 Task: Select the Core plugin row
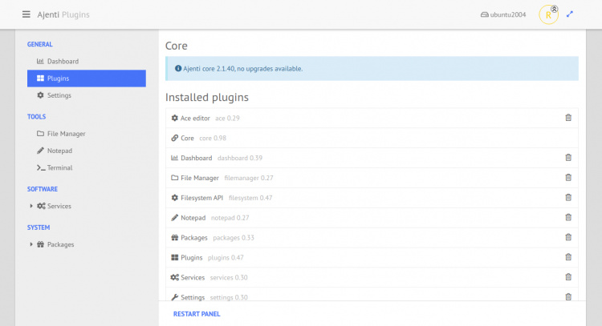point(187,138)
